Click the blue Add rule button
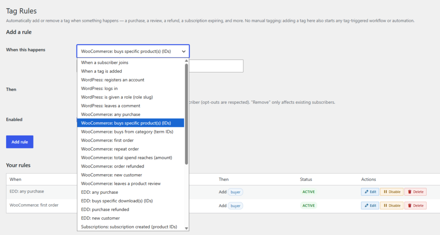The height and width of the screenshot is (235, 440). pyautogui.click(x=20, y=142)
